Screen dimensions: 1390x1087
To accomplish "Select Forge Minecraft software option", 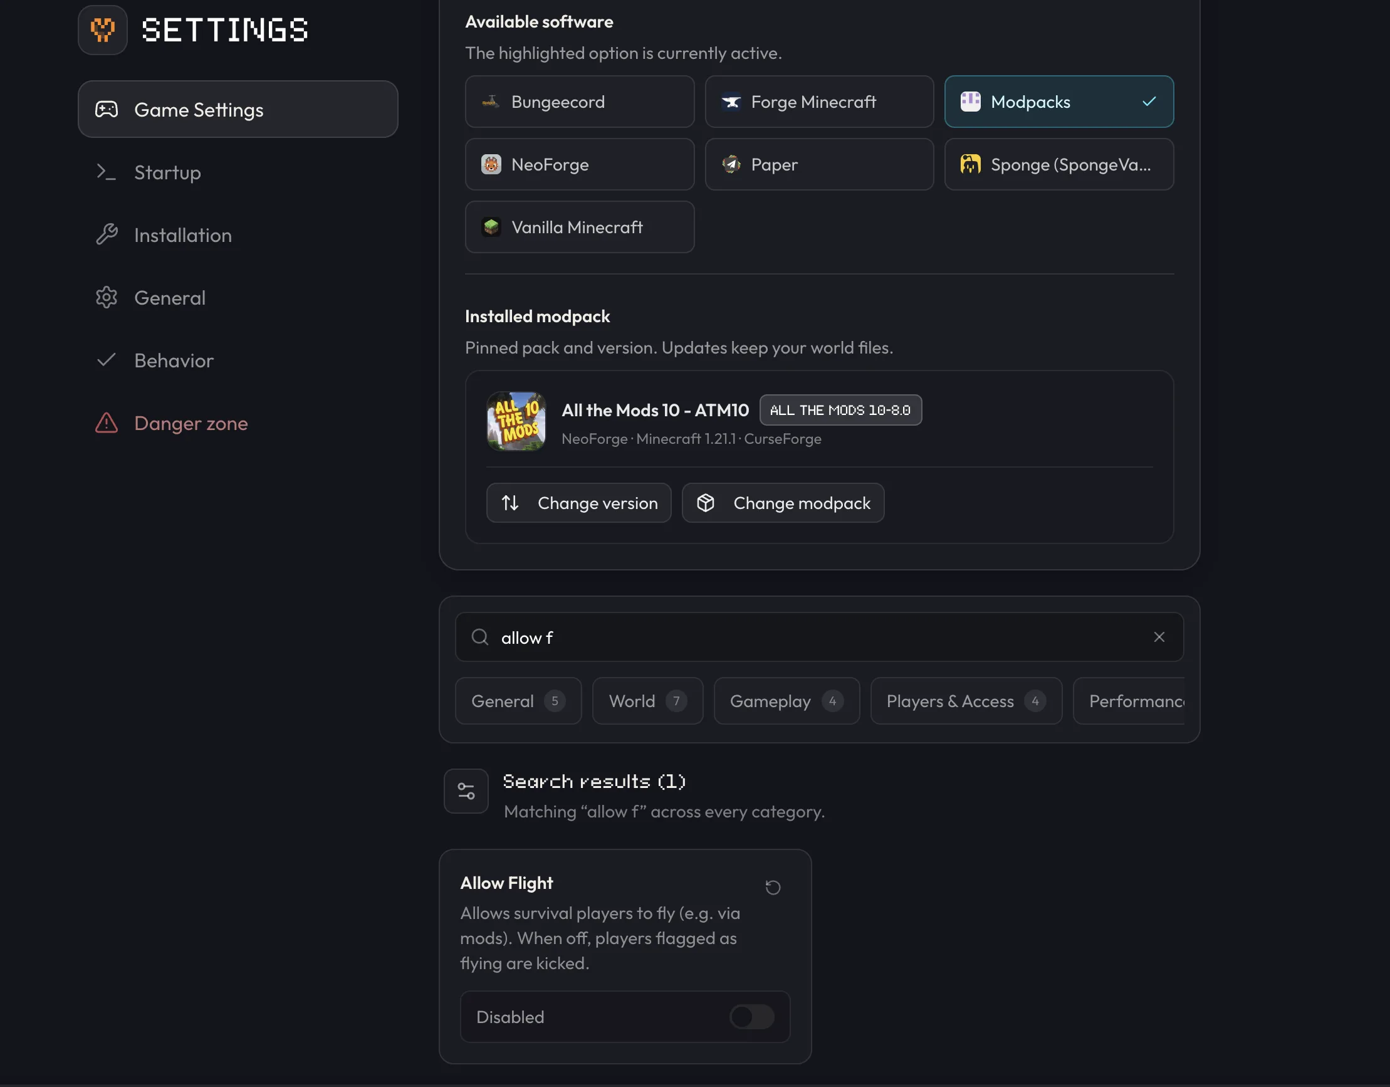I will tap(819, 102).
